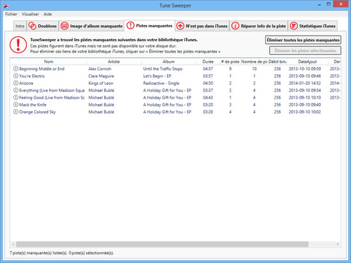The height and width of the screenshot is (263, 351).
Task: Click the Doublons overlapping circles icon
Action: click(x=32, y=26)
